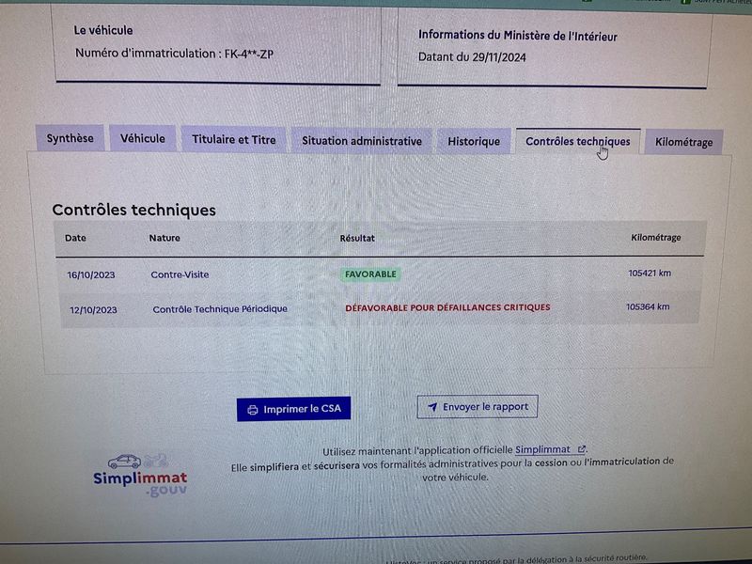The image size is (752, 564).
Task: Open the Titulaire et Titre tab
Action: pos(233,139)
